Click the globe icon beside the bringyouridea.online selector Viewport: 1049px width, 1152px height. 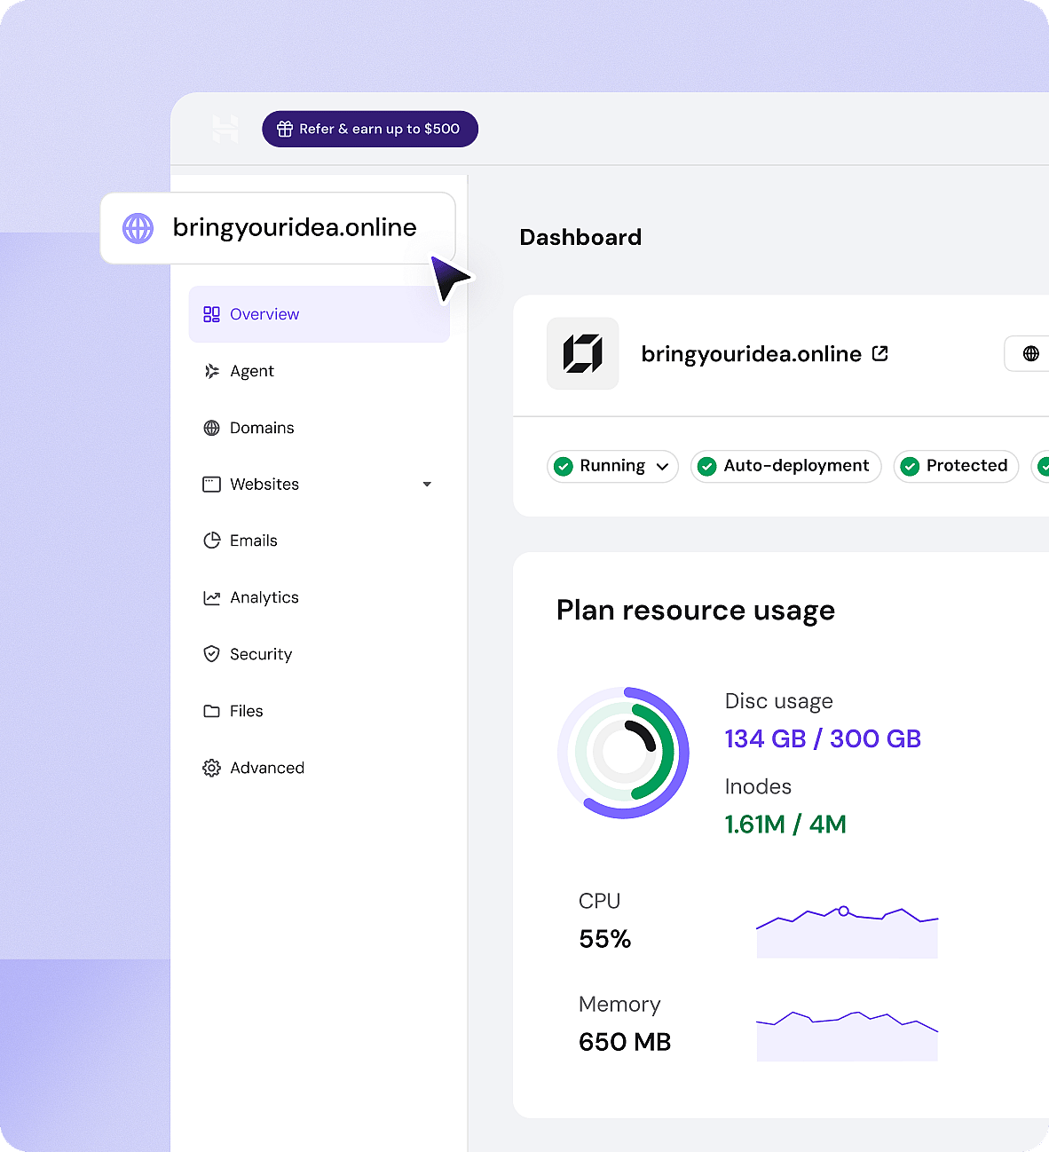(138, 228)
